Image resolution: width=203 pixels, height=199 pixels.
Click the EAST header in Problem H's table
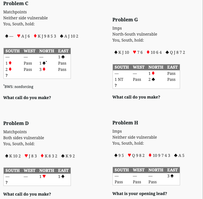(x=172, y=170)
